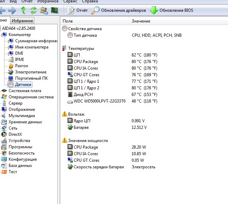This screenshot has height=204, width=228.
Task: Open the sensor monitor graph icon
Action: 55,10
